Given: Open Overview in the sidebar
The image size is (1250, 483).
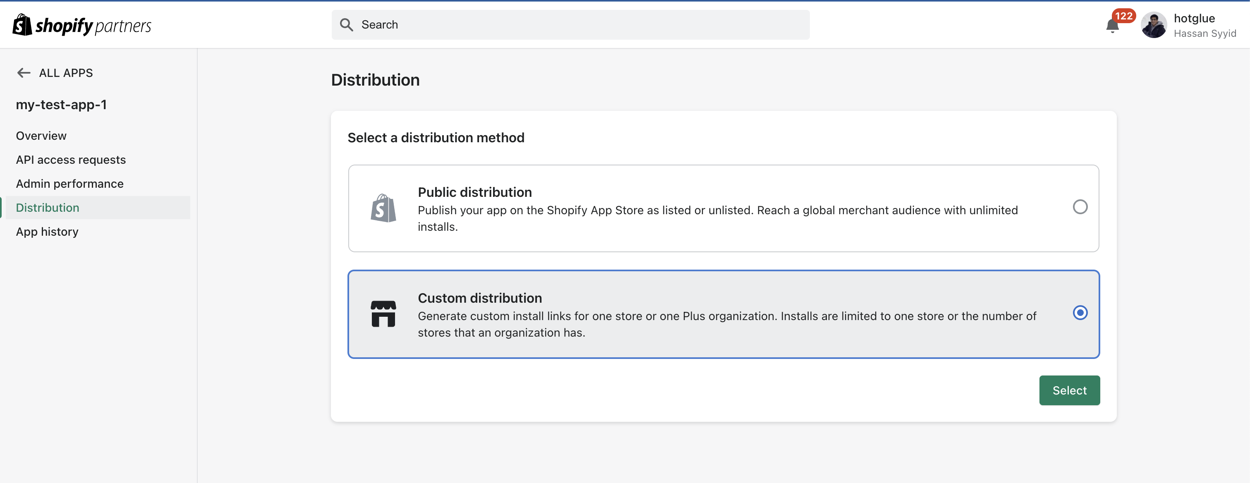Looking at the screenshot, I should [41, 136].
